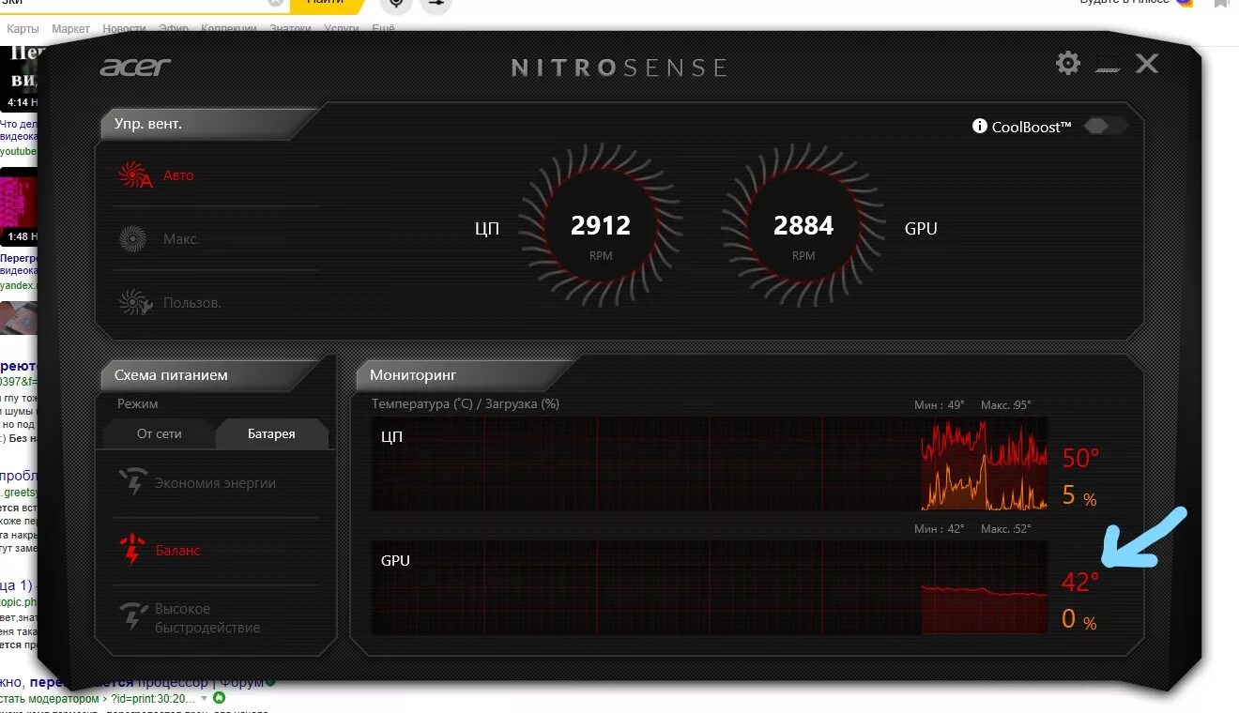Choose Пользов. fan control label
Screen dimensions: 1239x713
point(192,303)
